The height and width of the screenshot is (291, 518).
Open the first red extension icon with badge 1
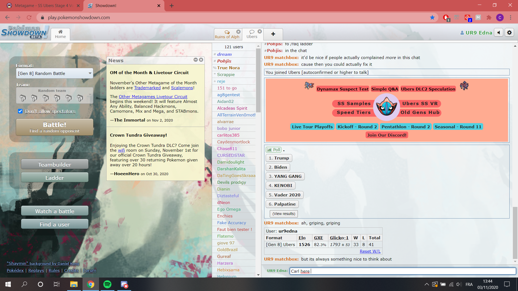446,18
